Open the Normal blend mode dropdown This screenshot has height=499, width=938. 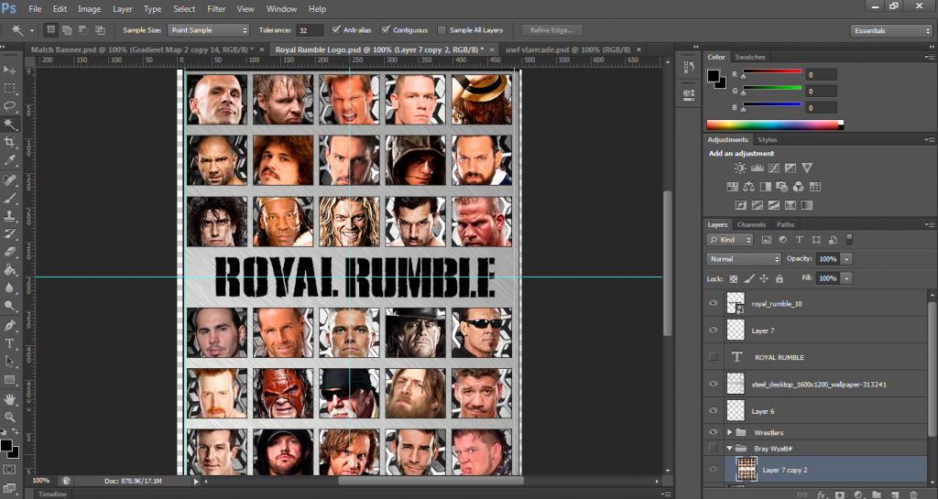tap(744, 259)
